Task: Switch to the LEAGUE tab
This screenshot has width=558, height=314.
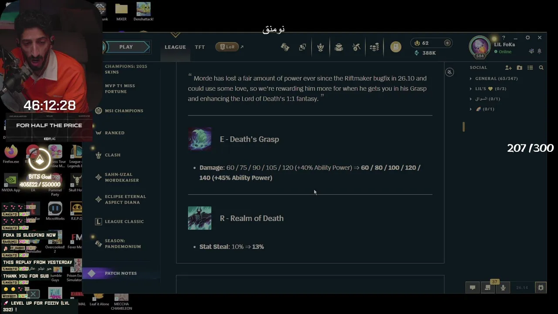Action: click(x=175, y=47)
